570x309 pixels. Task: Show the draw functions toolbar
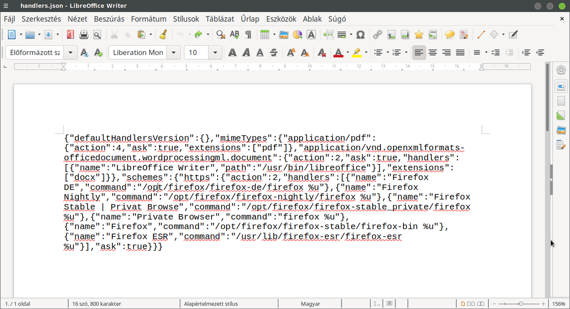513,34
